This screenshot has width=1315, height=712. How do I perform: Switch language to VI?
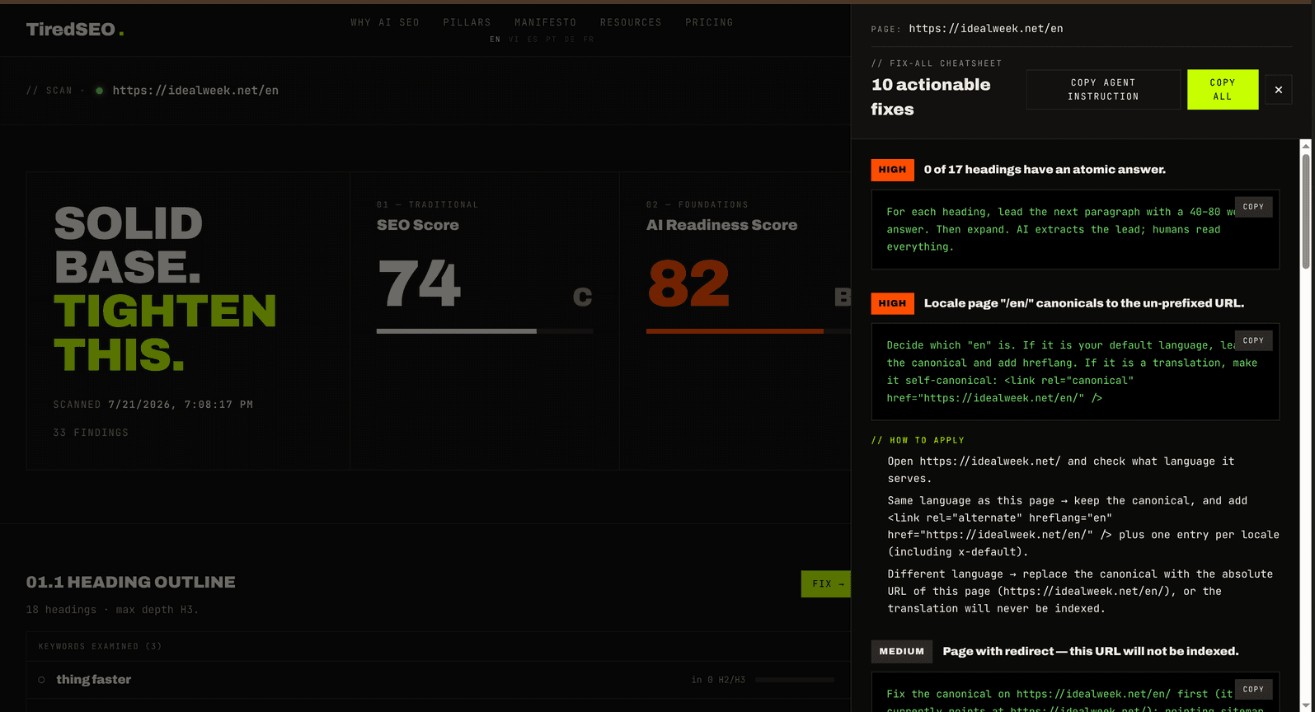pos(514,40)
